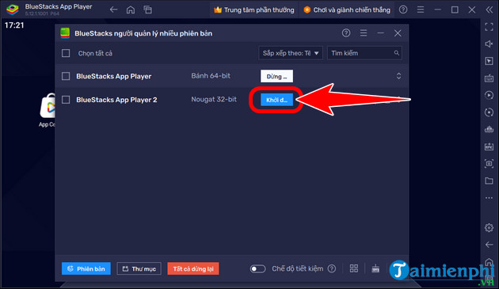
Task: Open help in the instance manager window
Action: (346, 32)
